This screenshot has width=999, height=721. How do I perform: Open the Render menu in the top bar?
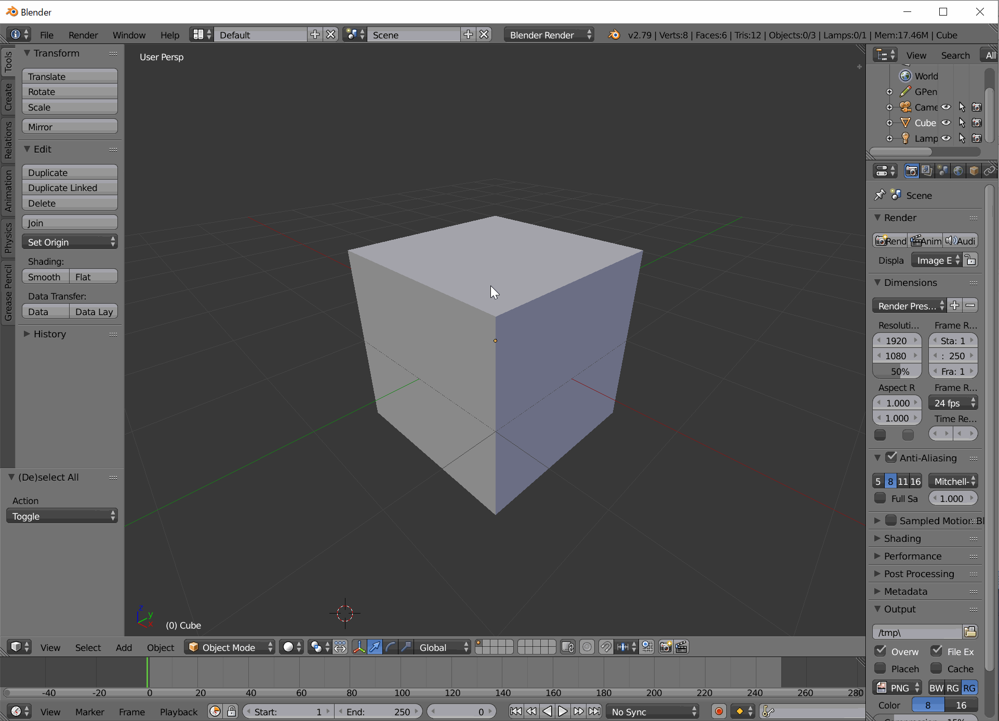click(x=83, y=35)
